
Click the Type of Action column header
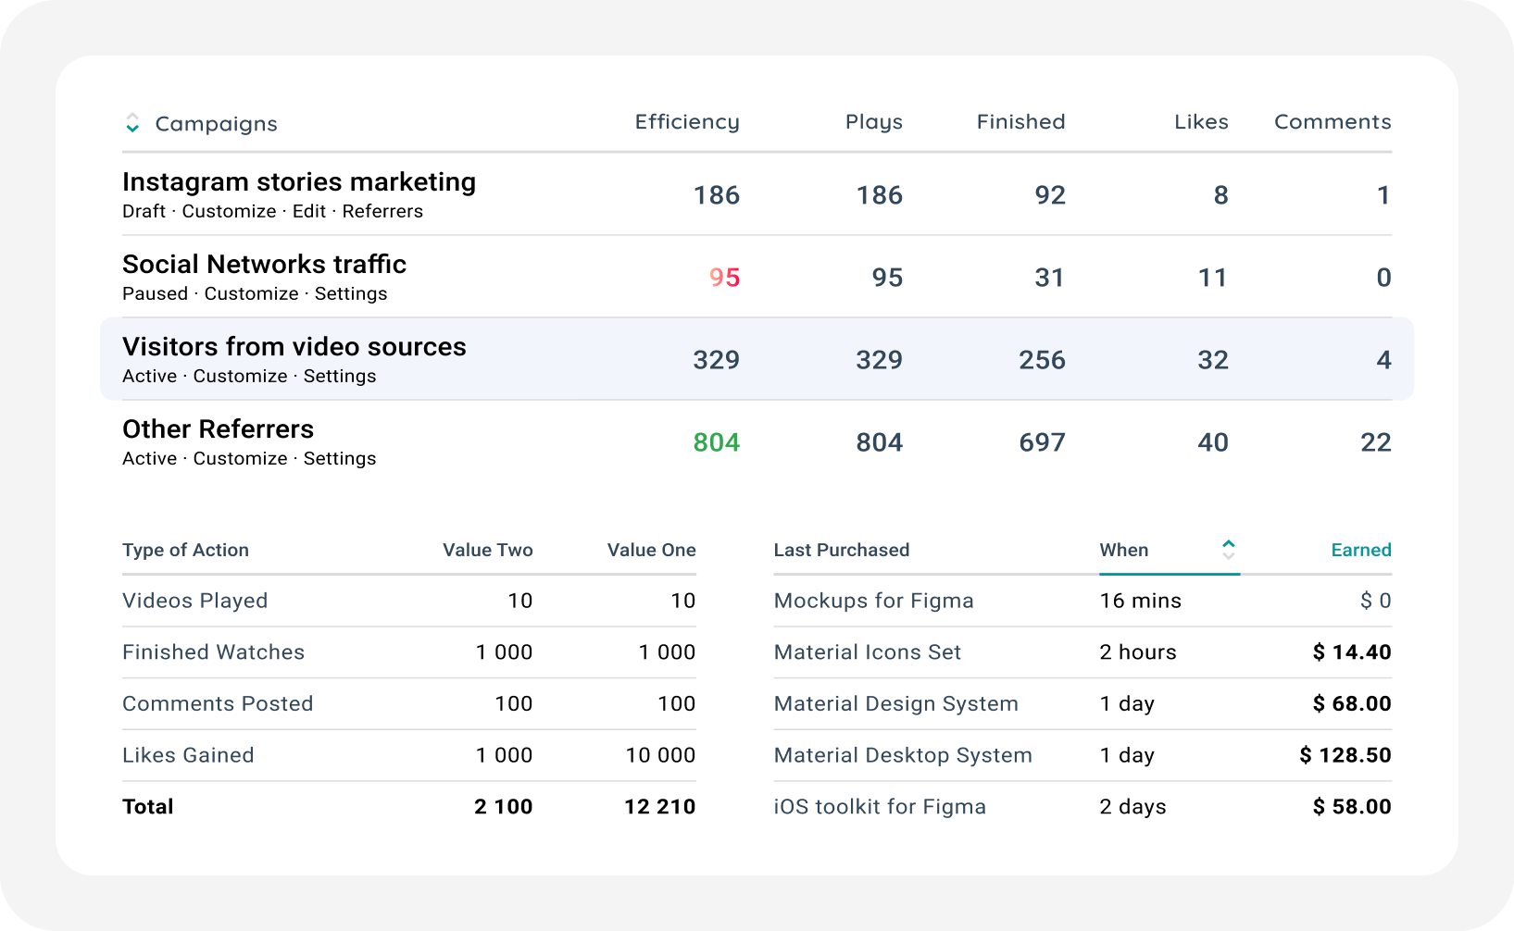tap(185, 550)
